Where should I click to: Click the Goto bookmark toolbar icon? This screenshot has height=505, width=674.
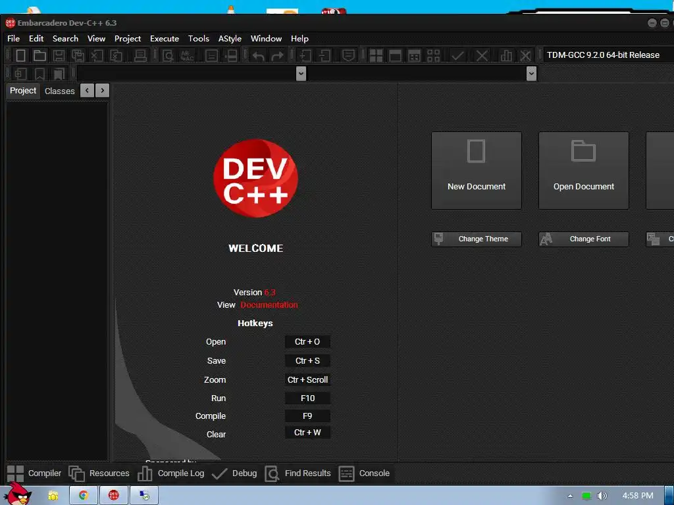click(x=59, y=74)
